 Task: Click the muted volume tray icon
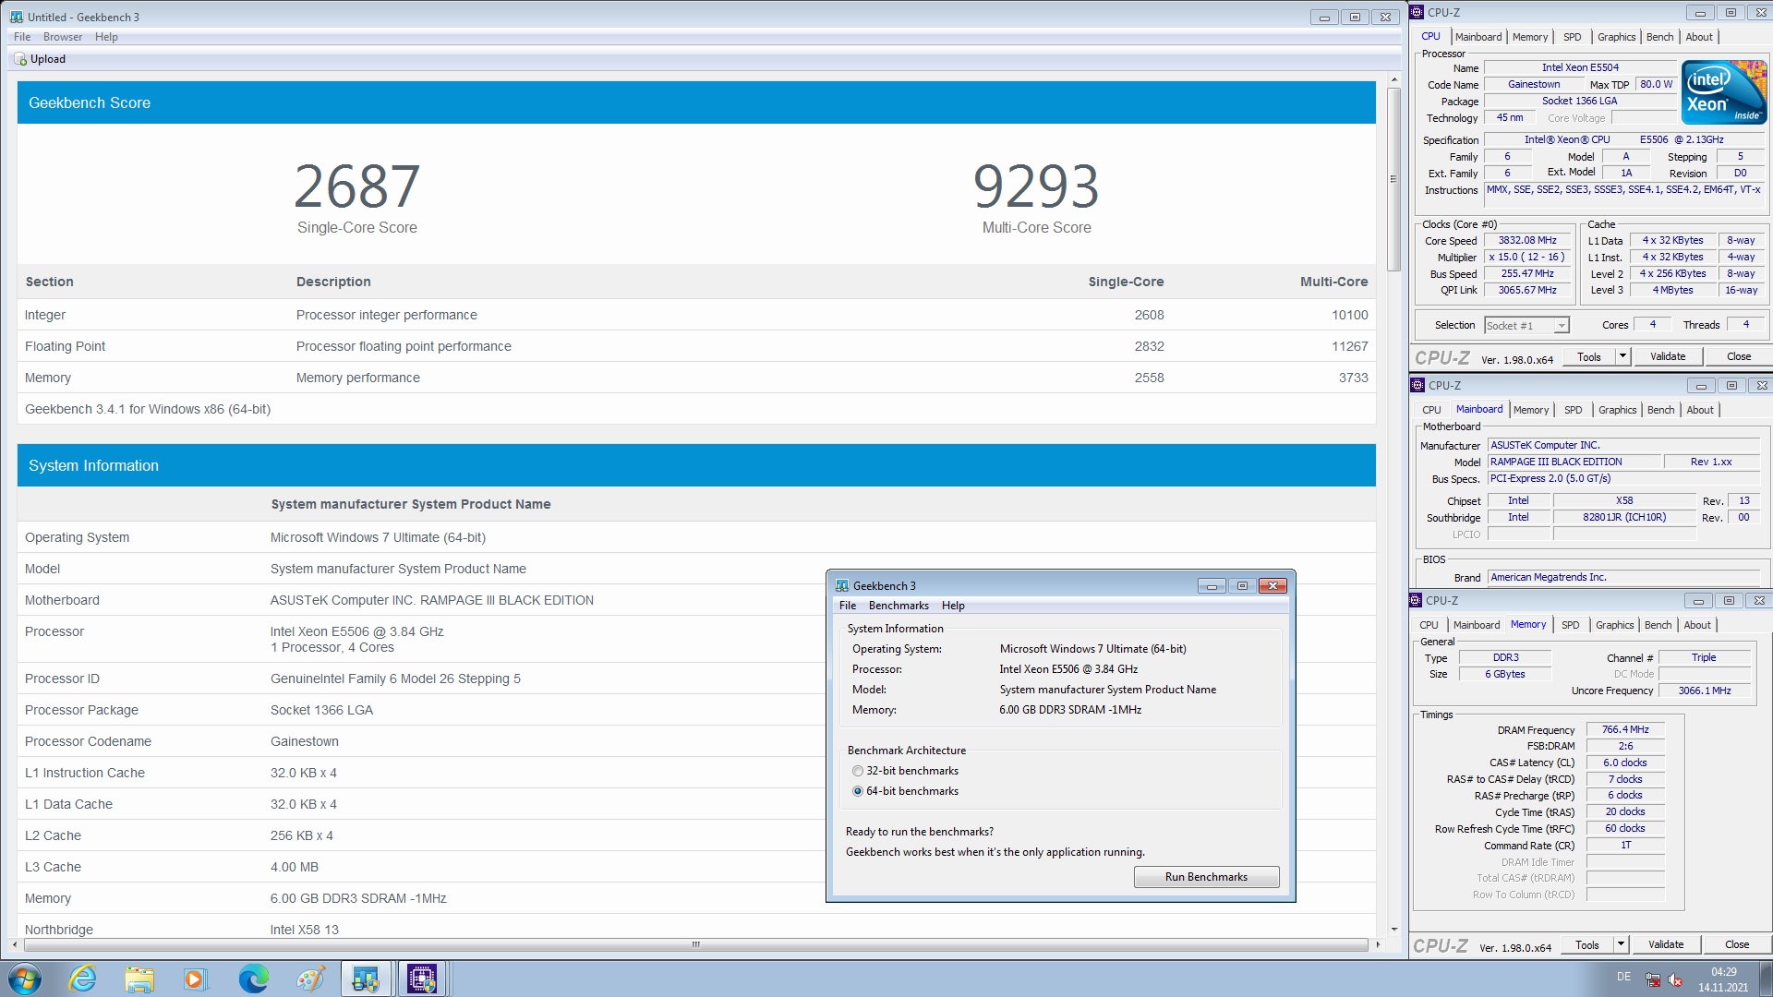coord(1676,979)
